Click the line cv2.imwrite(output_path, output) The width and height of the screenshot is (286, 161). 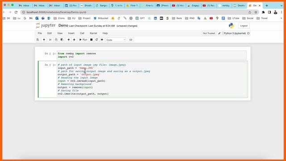(x=83, y=93)
